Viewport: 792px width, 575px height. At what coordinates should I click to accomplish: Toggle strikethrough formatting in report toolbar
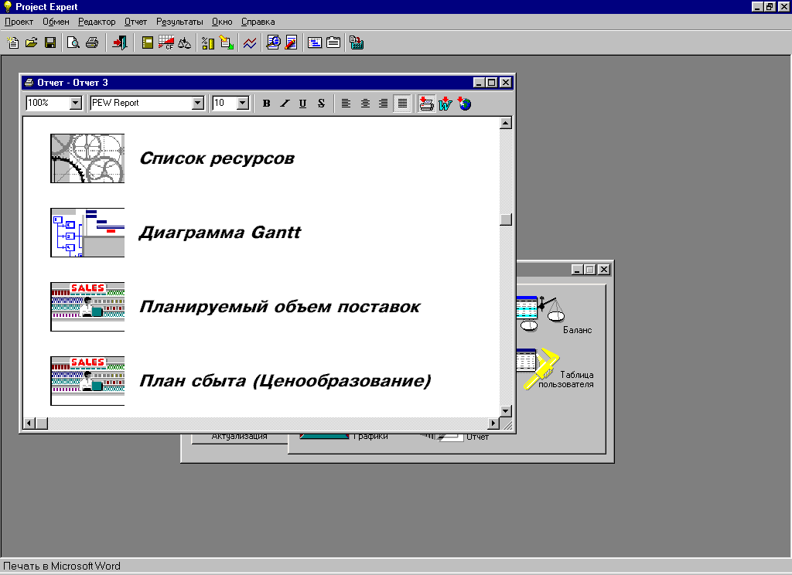click(x=321, y=104)
